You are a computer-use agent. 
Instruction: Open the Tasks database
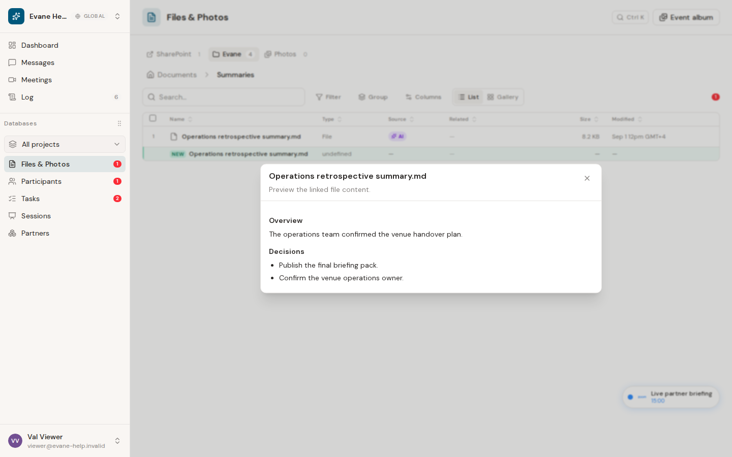point(65,199)
